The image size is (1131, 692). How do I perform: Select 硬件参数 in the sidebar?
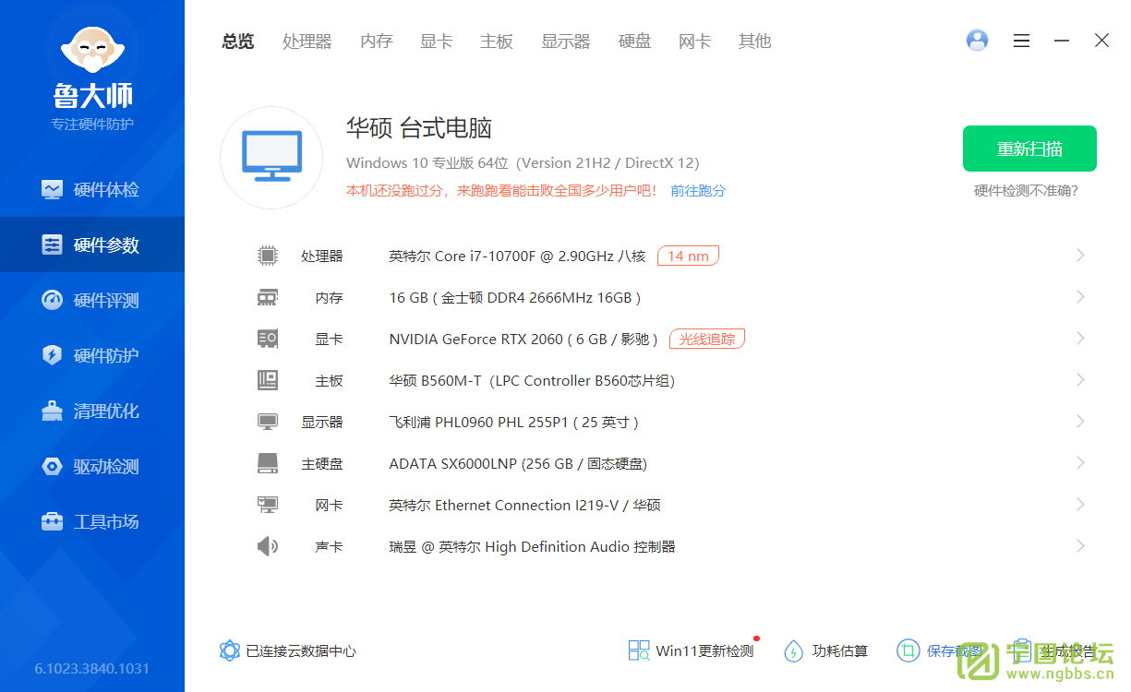tap(92, 245)
